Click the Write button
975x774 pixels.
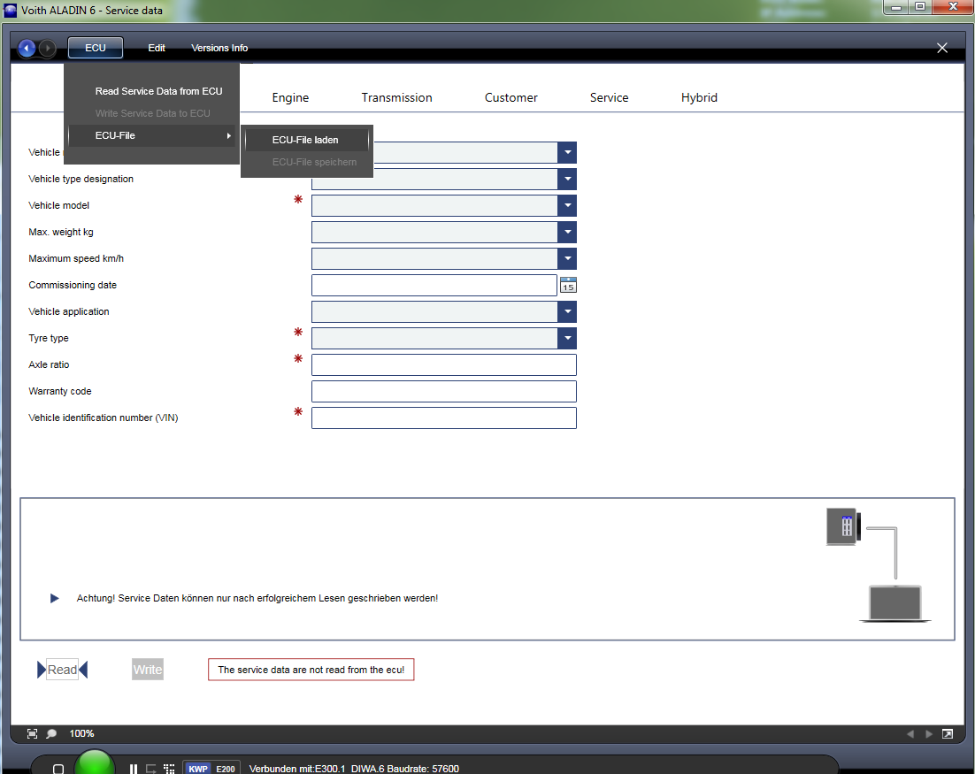click(148, 670)
